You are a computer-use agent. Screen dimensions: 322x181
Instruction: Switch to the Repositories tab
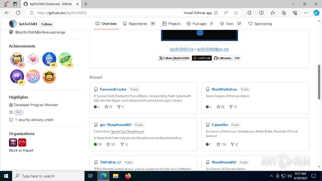140,24
